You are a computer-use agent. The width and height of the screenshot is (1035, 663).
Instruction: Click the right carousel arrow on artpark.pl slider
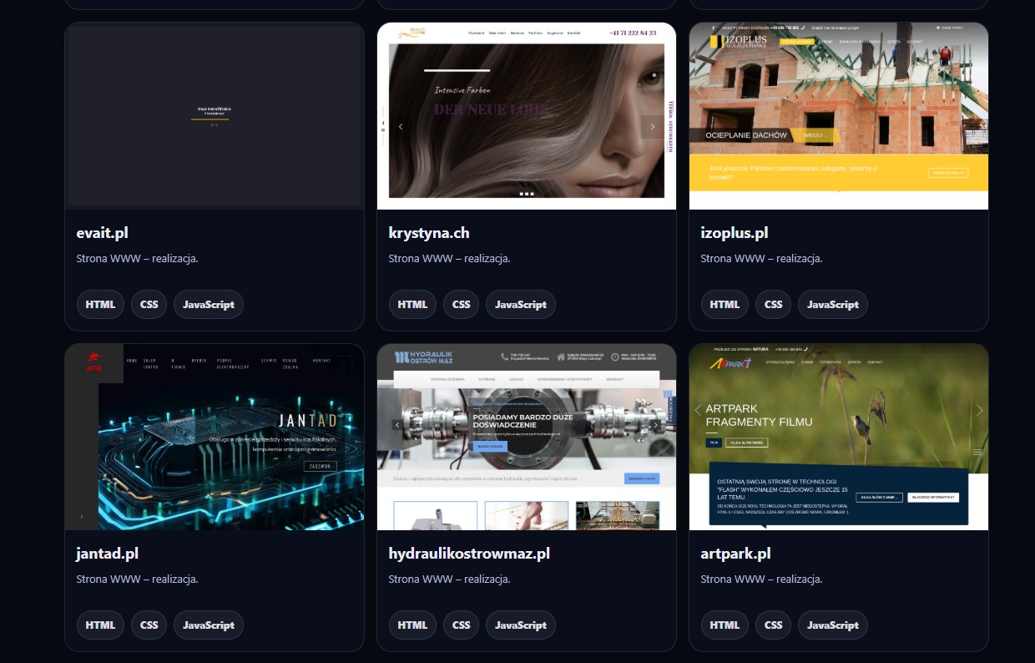coord(978,410)
